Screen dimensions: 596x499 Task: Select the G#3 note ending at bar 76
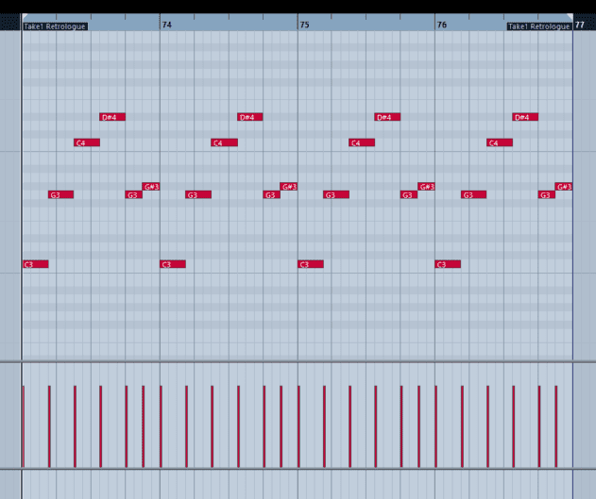(427, 187)
